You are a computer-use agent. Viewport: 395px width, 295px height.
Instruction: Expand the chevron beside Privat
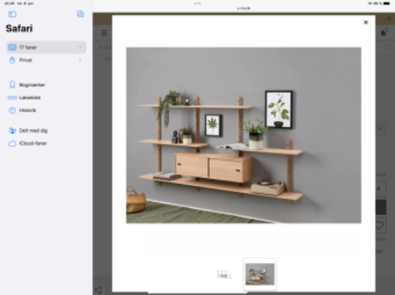[x=80, y=60]
